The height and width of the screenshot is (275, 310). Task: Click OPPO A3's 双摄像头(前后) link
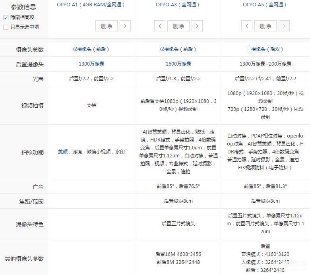coord(178,49)
